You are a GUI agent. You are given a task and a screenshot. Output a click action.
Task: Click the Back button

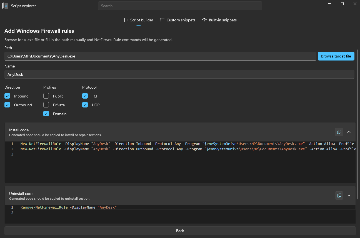coord(180,231)
